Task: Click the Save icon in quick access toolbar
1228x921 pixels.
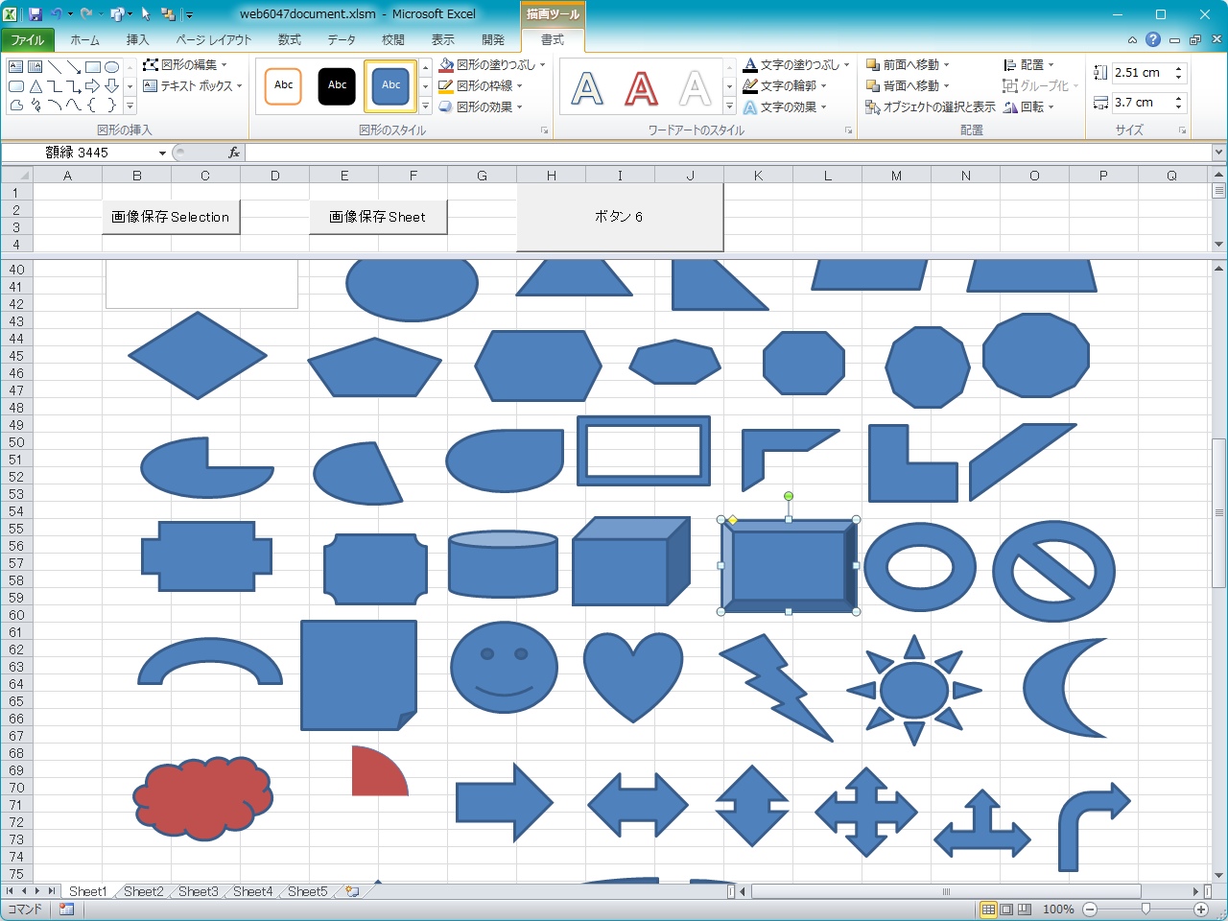Action: pos(35,14)
